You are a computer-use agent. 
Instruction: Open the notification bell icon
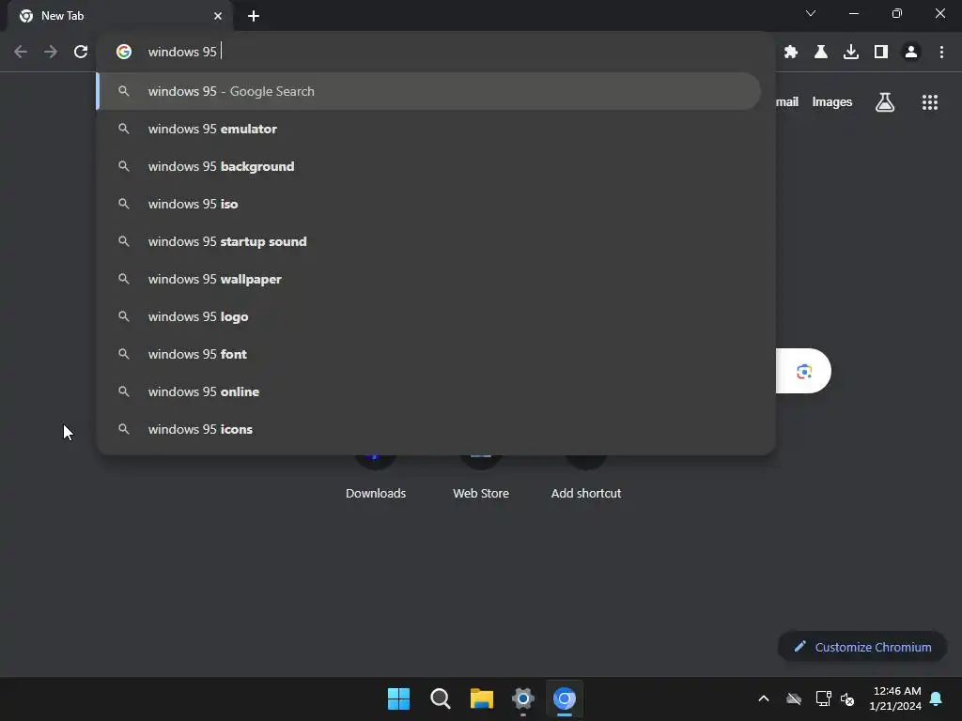point(937,698)
